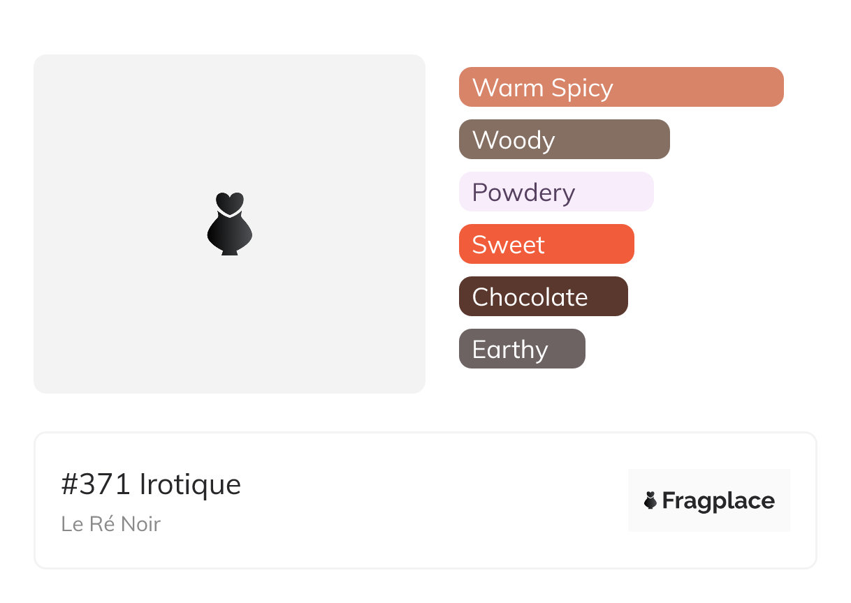Click the heart-shaped stopper on the bottle icon

(x=229, y=202)
